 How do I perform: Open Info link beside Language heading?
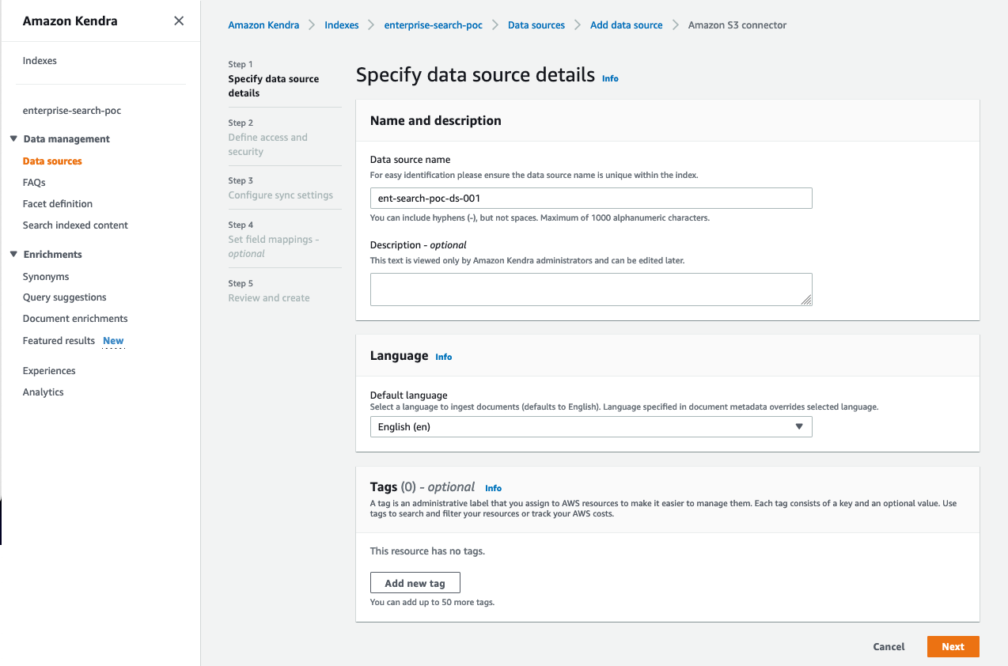coord(444,357)
